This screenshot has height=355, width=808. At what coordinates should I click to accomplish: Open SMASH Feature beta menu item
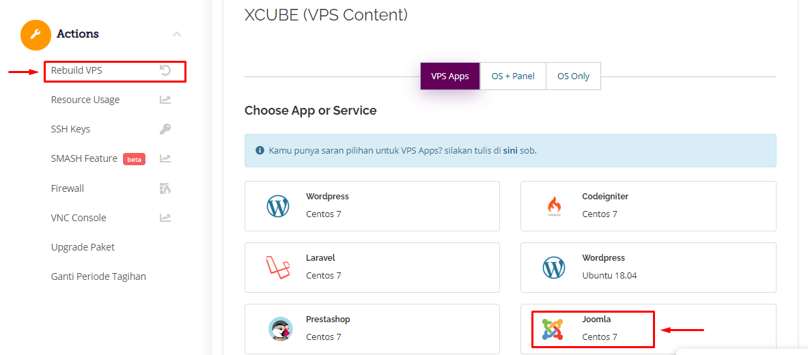(98, 158)
